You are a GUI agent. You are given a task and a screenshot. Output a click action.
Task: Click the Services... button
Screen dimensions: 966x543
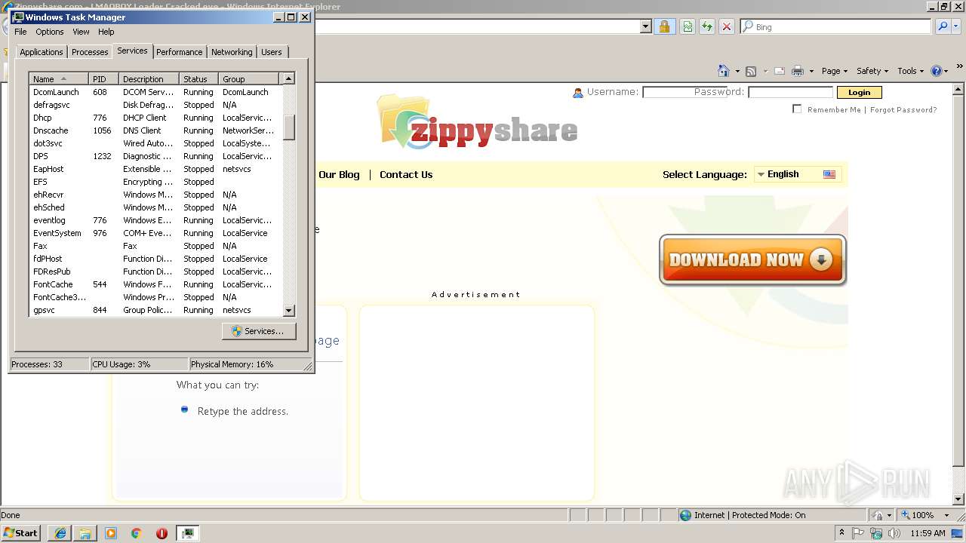coord(259,331)
